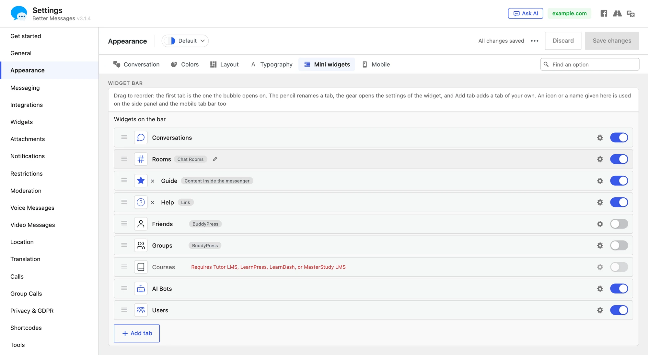The height and width of the screenshot is (355, 648).
Task: Remove the star icon from the Guide tab
Action: (153, 181)
